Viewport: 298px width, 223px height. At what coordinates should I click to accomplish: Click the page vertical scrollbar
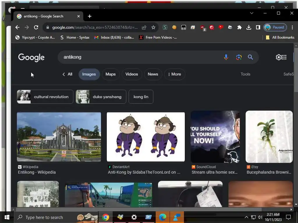click(x=296, y=70)
